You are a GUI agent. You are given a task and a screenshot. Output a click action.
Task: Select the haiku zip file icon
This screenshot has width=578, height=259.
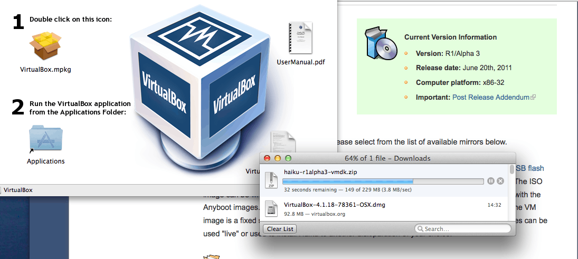point(271,179)
